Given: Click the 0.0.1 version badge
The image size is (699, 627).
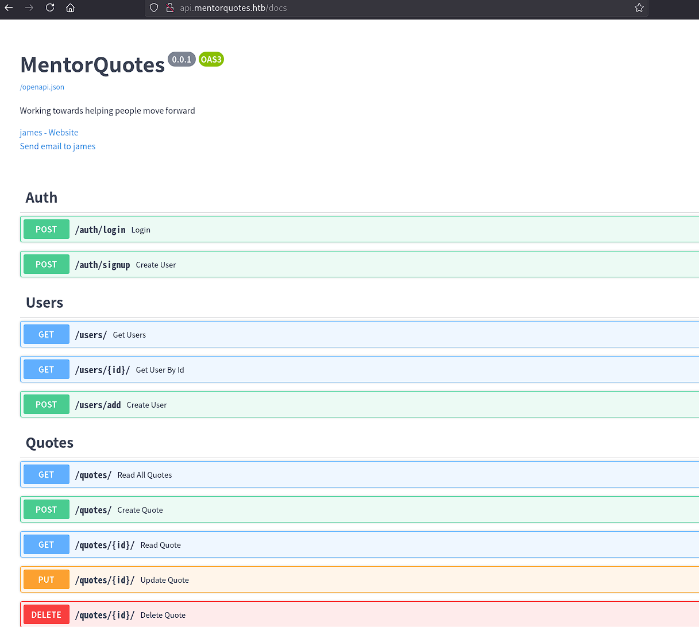Looking at the screenshot, I should point(181,59).
